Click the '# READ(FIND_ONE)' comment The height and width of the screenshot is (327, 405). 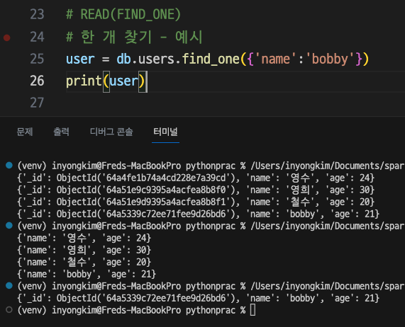pyautogui.click(x=123, y=14)
